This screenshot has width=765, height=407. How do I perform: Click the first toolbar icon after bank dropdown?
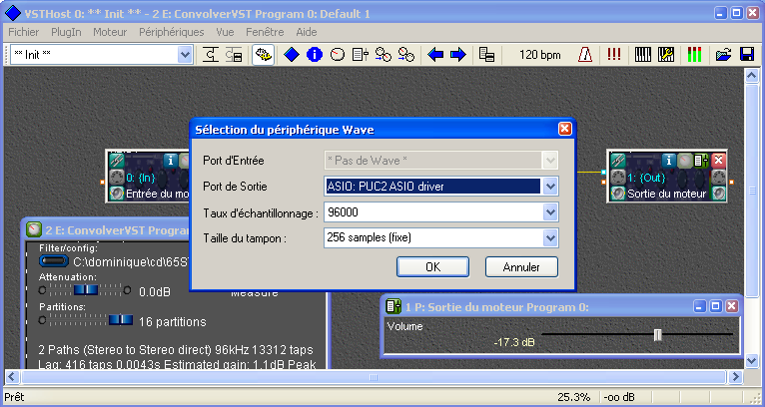(x=211, y=55)
